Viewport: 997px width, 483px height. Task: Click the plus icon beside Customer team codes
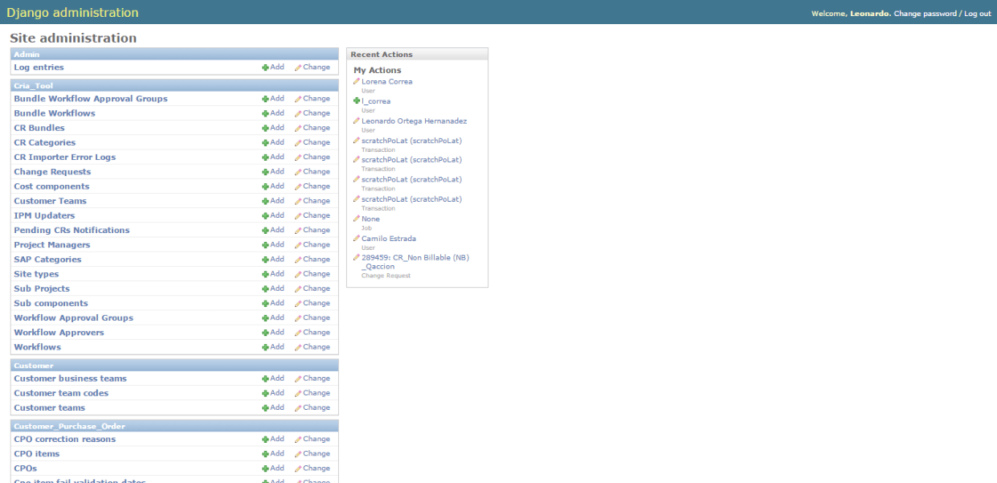(265, 393)
